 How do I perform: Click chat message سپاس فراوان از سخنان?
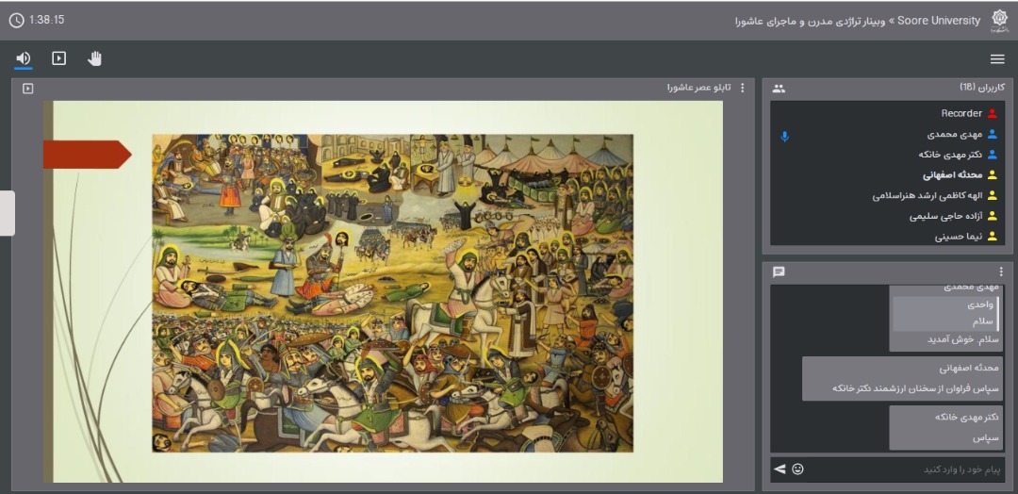[x=915, y=387]
